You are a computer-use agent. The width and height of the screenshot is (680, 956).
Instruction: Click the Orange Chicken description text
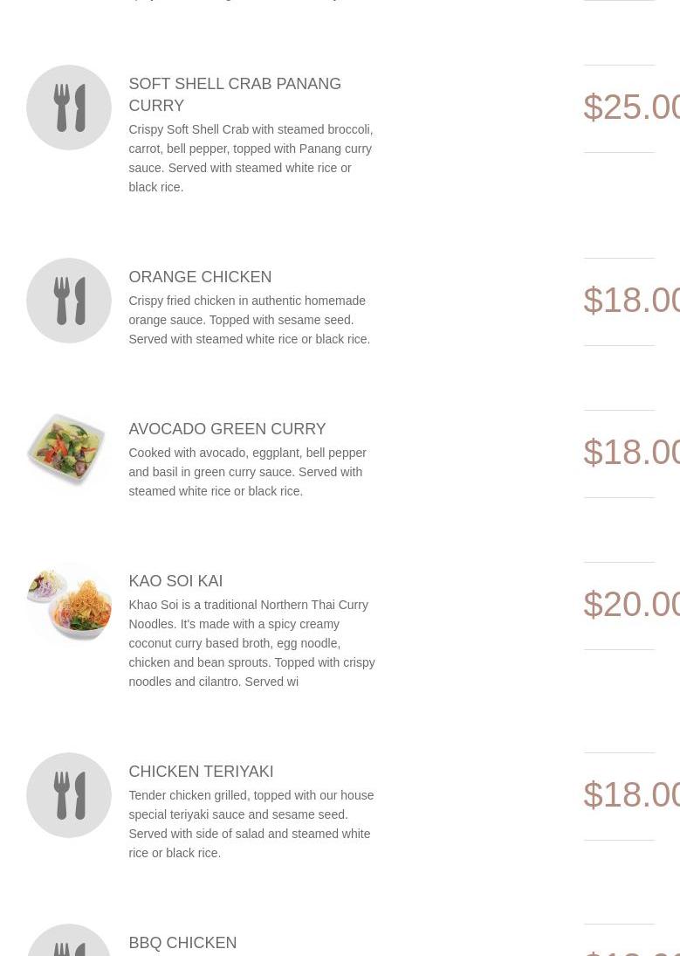(x=249, y=320)
